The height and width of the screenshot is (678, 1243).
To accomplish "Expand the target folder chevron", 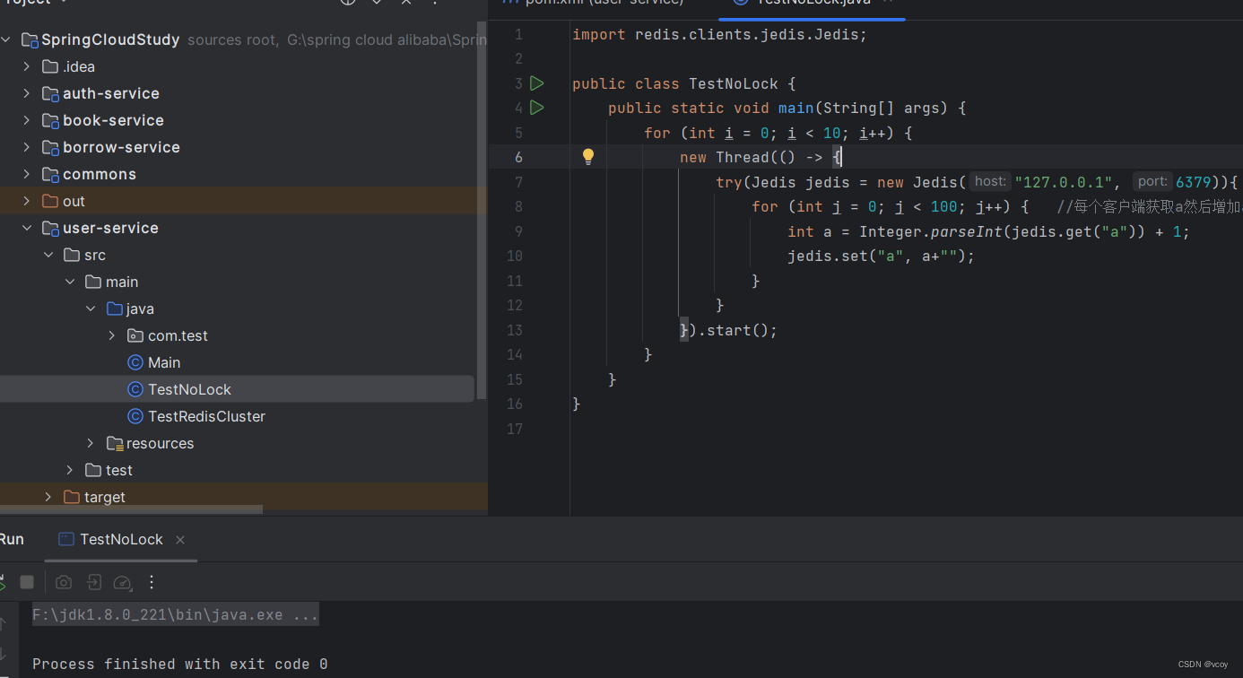I will 48,497.
